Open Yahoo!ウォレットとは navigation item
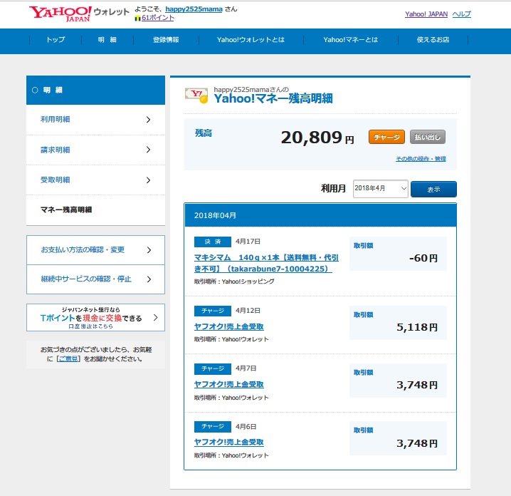Screen dimensions: 511x496 point(251,40)
